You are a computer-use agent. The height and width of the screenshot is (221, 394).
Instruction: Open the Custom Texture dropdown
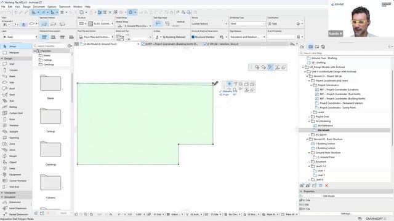(209, 23)
